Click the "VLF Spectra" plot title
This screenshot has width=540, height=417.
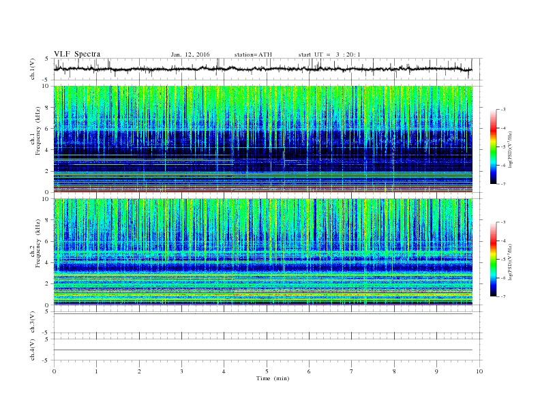(77, 54)
